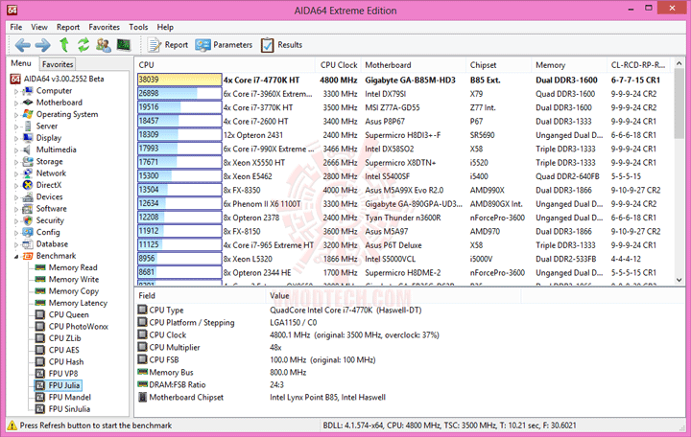The width and height of the screenshot is (691, 437).
Task: Select the DirectX icon in tree
Action: tap(28, 185)
